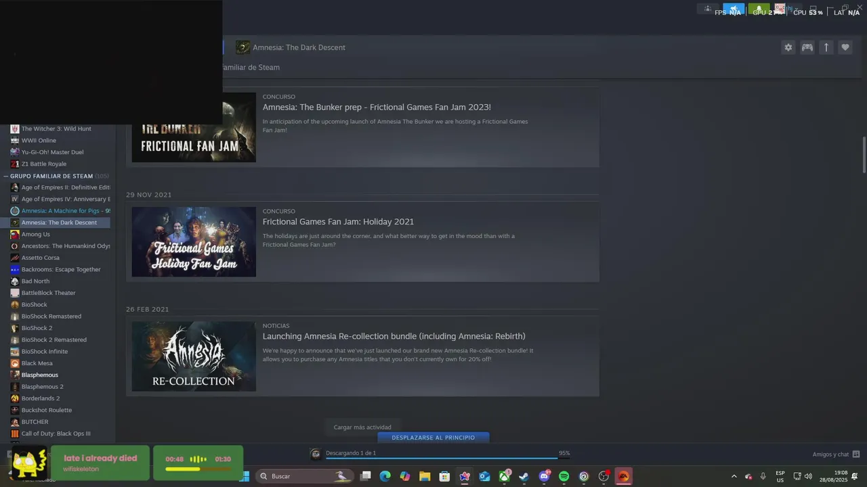Viewport: 867px width, 487px height.
Task: Click Amnesia: The Dark Descent header icon
Action: (x=242, y=47)
